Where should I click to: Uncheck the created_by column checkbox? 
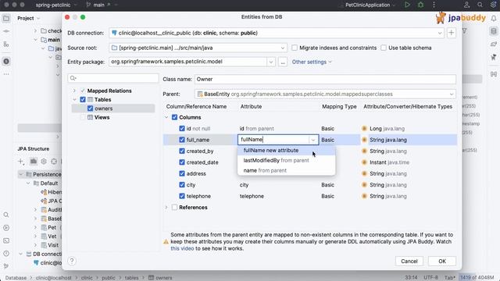(182, 151)
